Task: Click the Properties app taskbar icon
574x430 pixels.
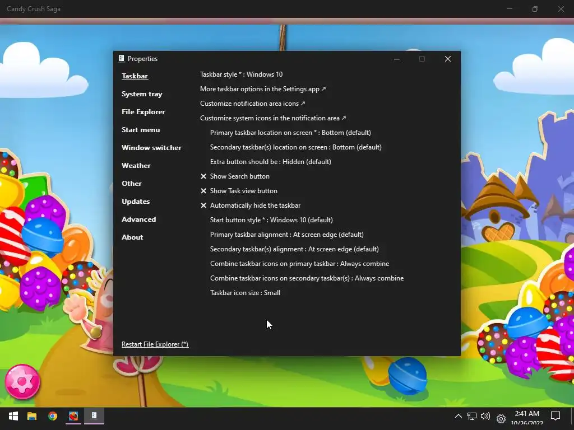Action: click(94, 416)
